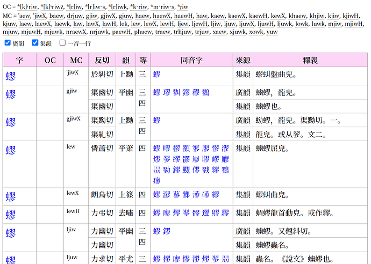The height and width of the screenshot is (264, 371).
Task: Click the OC column header
Action: [x=50, y=60]
